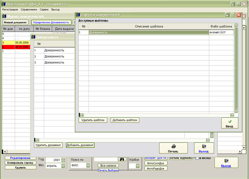This screenshot has width=249, height=179.
Task: Open the Мес. апрель dropdown
Action: [x=63, y=166]
